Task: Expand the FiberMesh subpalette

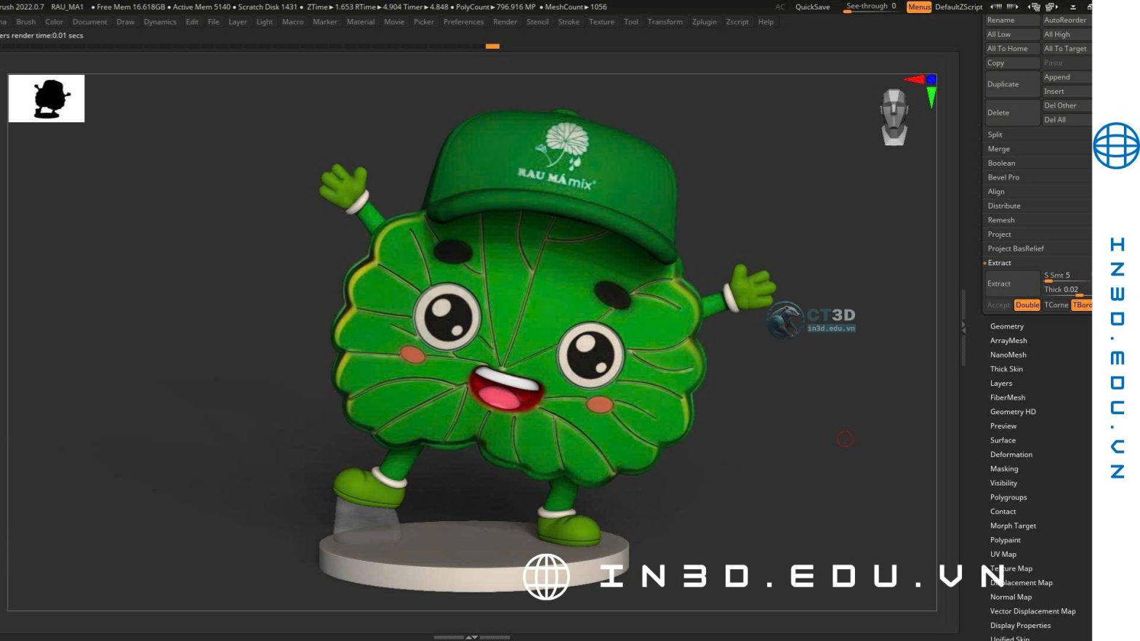Action: click(1008, 398)
